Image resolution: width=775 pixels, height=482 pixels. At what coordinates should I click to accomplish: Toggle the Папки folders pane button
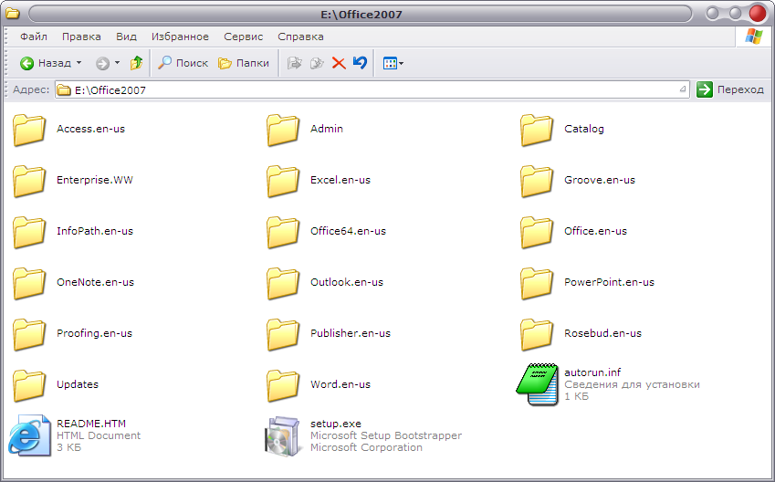pos(244,63)
